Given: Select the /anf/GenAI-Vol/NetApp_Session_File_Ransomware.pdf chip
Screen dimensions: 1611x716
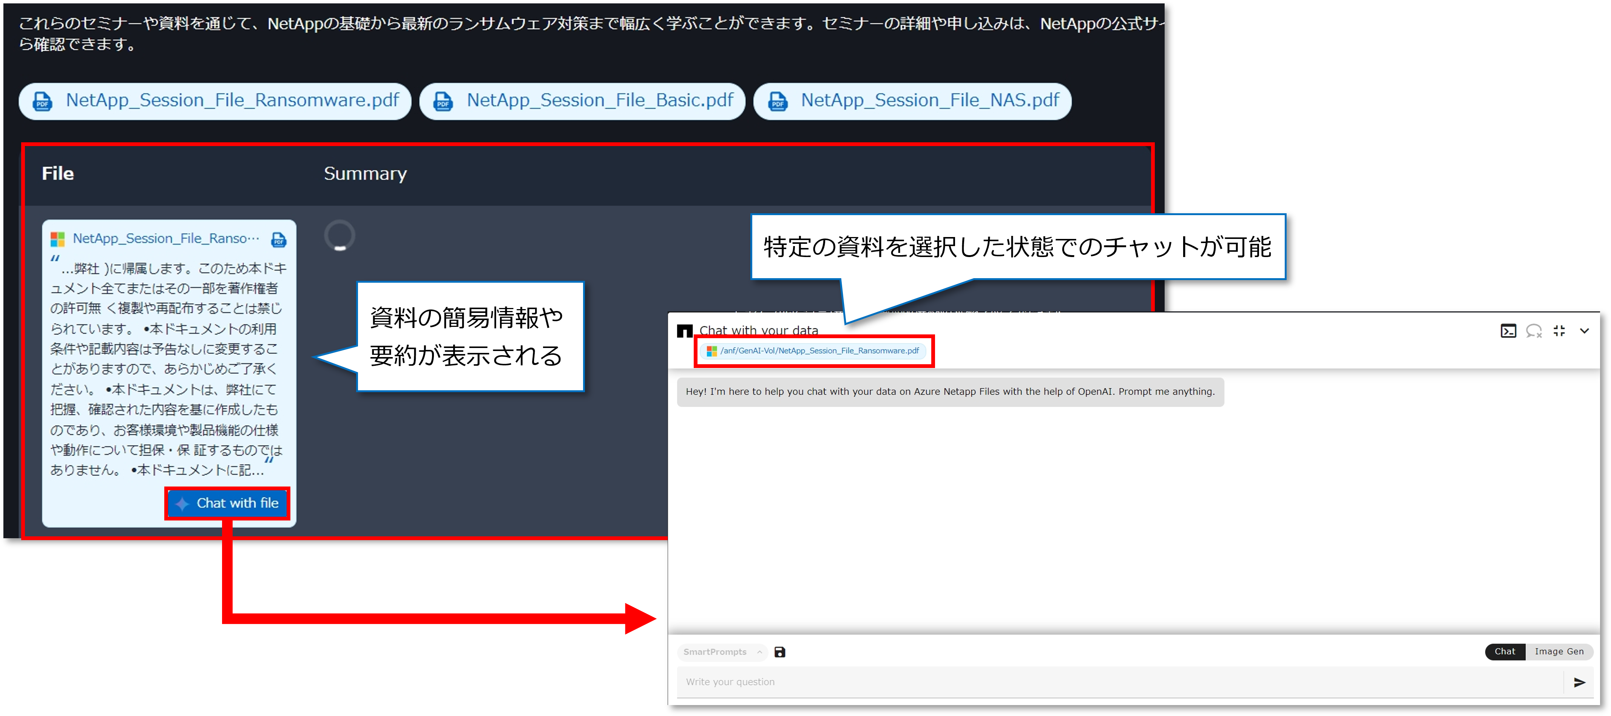Looking at the screenshot, I should 813,351.
